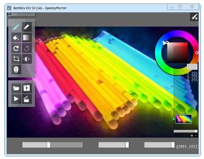Remove the layer with the minus button
Image resolution: width=204 pixels, height=159 pixels.
[196, 135]
